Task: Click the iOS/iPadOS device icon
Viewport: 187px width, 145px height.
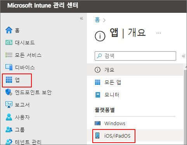Action: click(x=97, y=136)
